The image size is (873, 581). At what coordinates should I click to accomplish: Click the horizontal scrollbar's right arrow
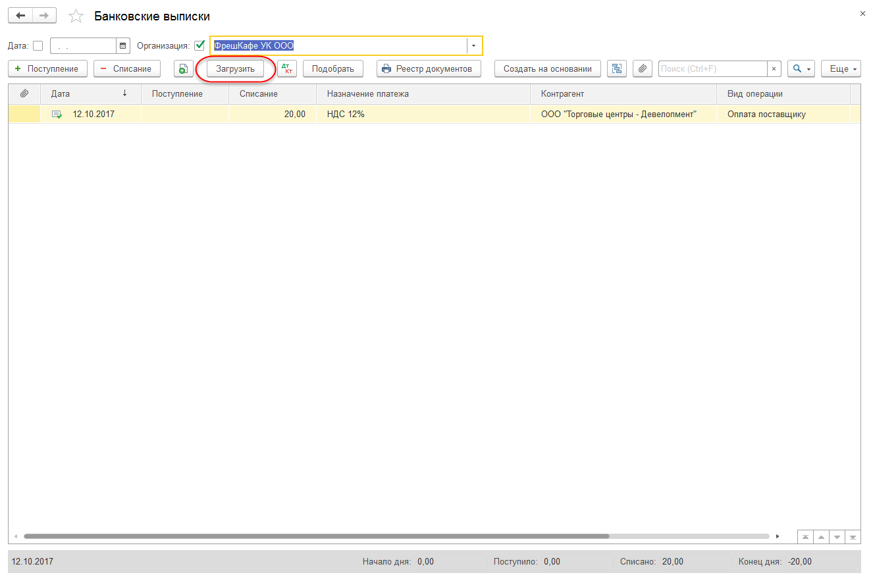(x=778, y=536)
